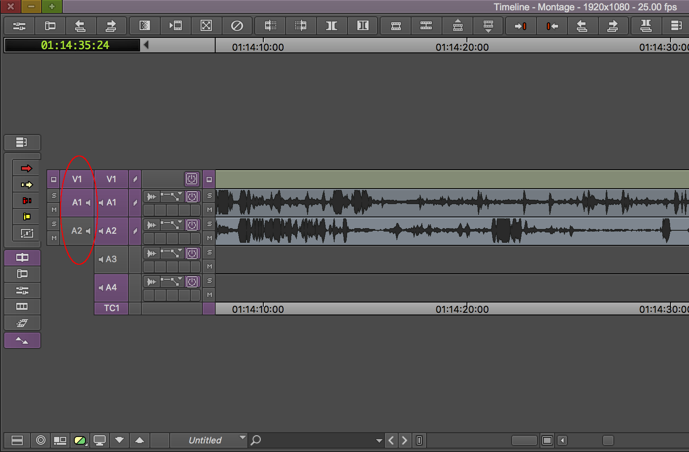The height and width of the screenshot is (452, 689).
Task: Click the V1 record track button
Action: click(x=111, y=179)
